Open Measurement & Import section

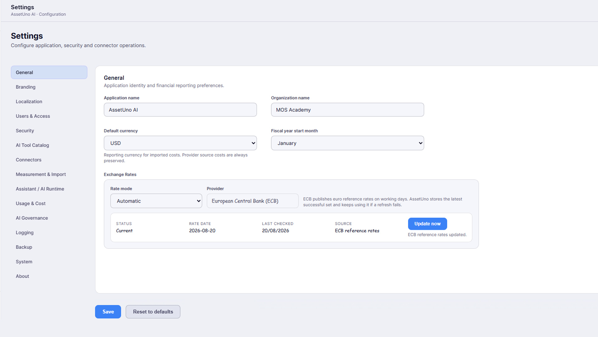(x=49, y=174)
